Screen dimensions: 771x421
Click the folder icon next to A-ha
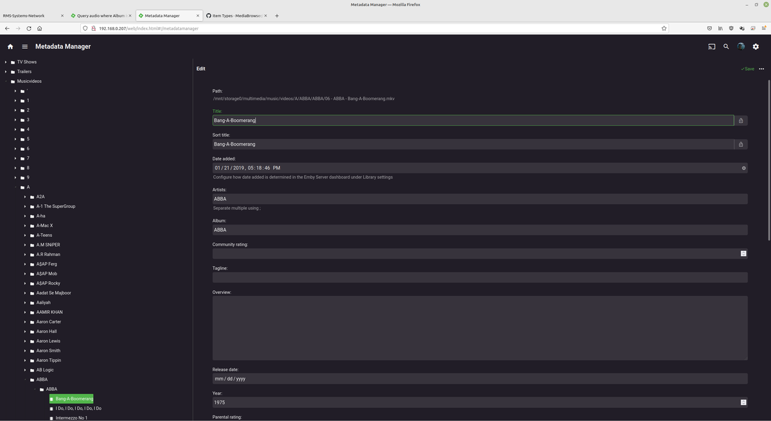[x=32, y=216]
